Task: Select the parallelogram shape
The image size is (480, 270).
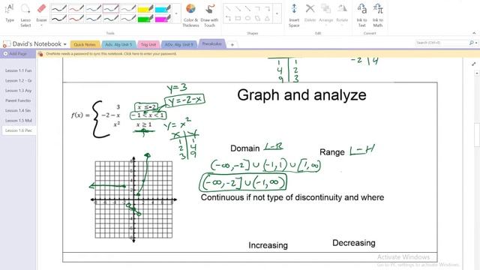Action: point(257,19)
